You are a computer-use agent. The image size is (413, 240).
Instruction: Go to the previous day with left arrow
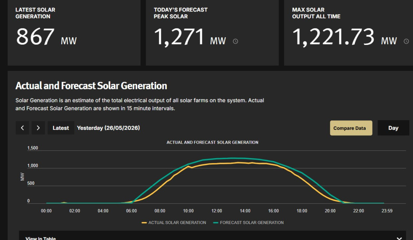coord(22,128)
